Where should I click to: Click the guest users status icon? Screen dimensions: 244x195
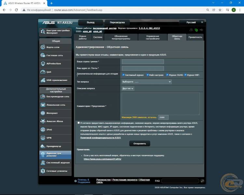click(191, 30)
